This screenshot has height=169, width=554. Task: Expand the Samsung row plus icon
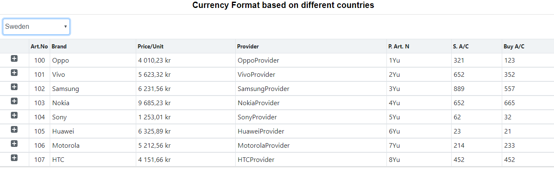14,87
